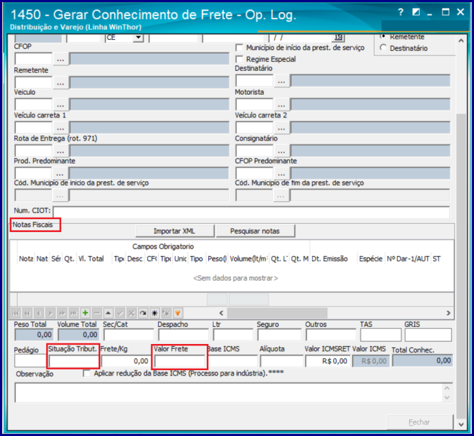The image size is (474, 436).
Task: Open Veículo carreta 1 lookup button
Action: 60,128
